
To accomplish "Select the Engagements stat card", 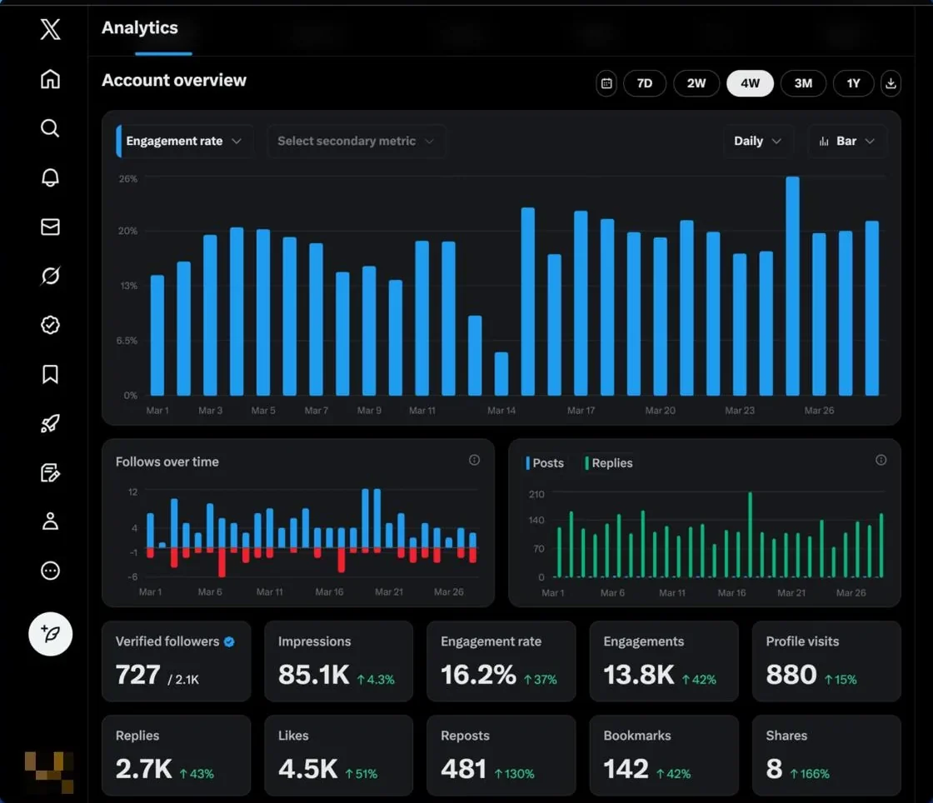I will [x=663, y=661].
